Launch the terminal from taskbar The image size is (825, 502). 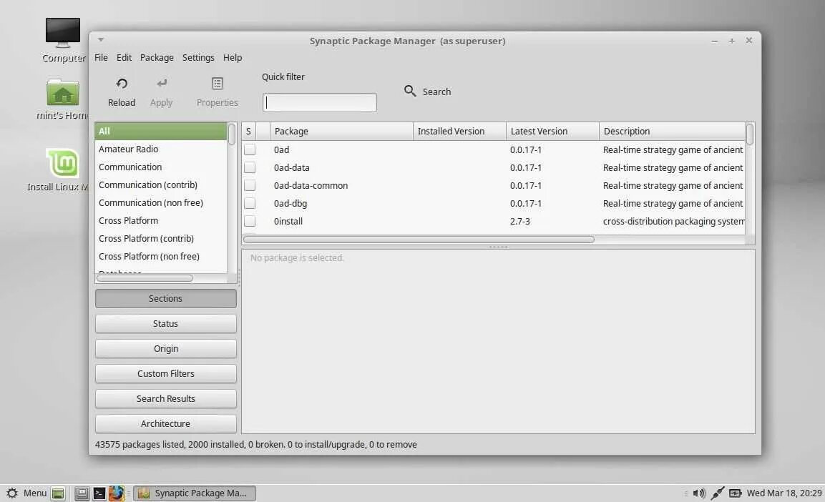[99, 493]
